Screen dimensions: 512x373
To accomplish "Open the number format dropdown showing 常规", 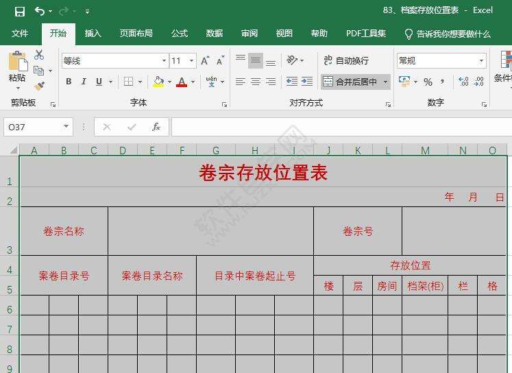I will point(481,61).
